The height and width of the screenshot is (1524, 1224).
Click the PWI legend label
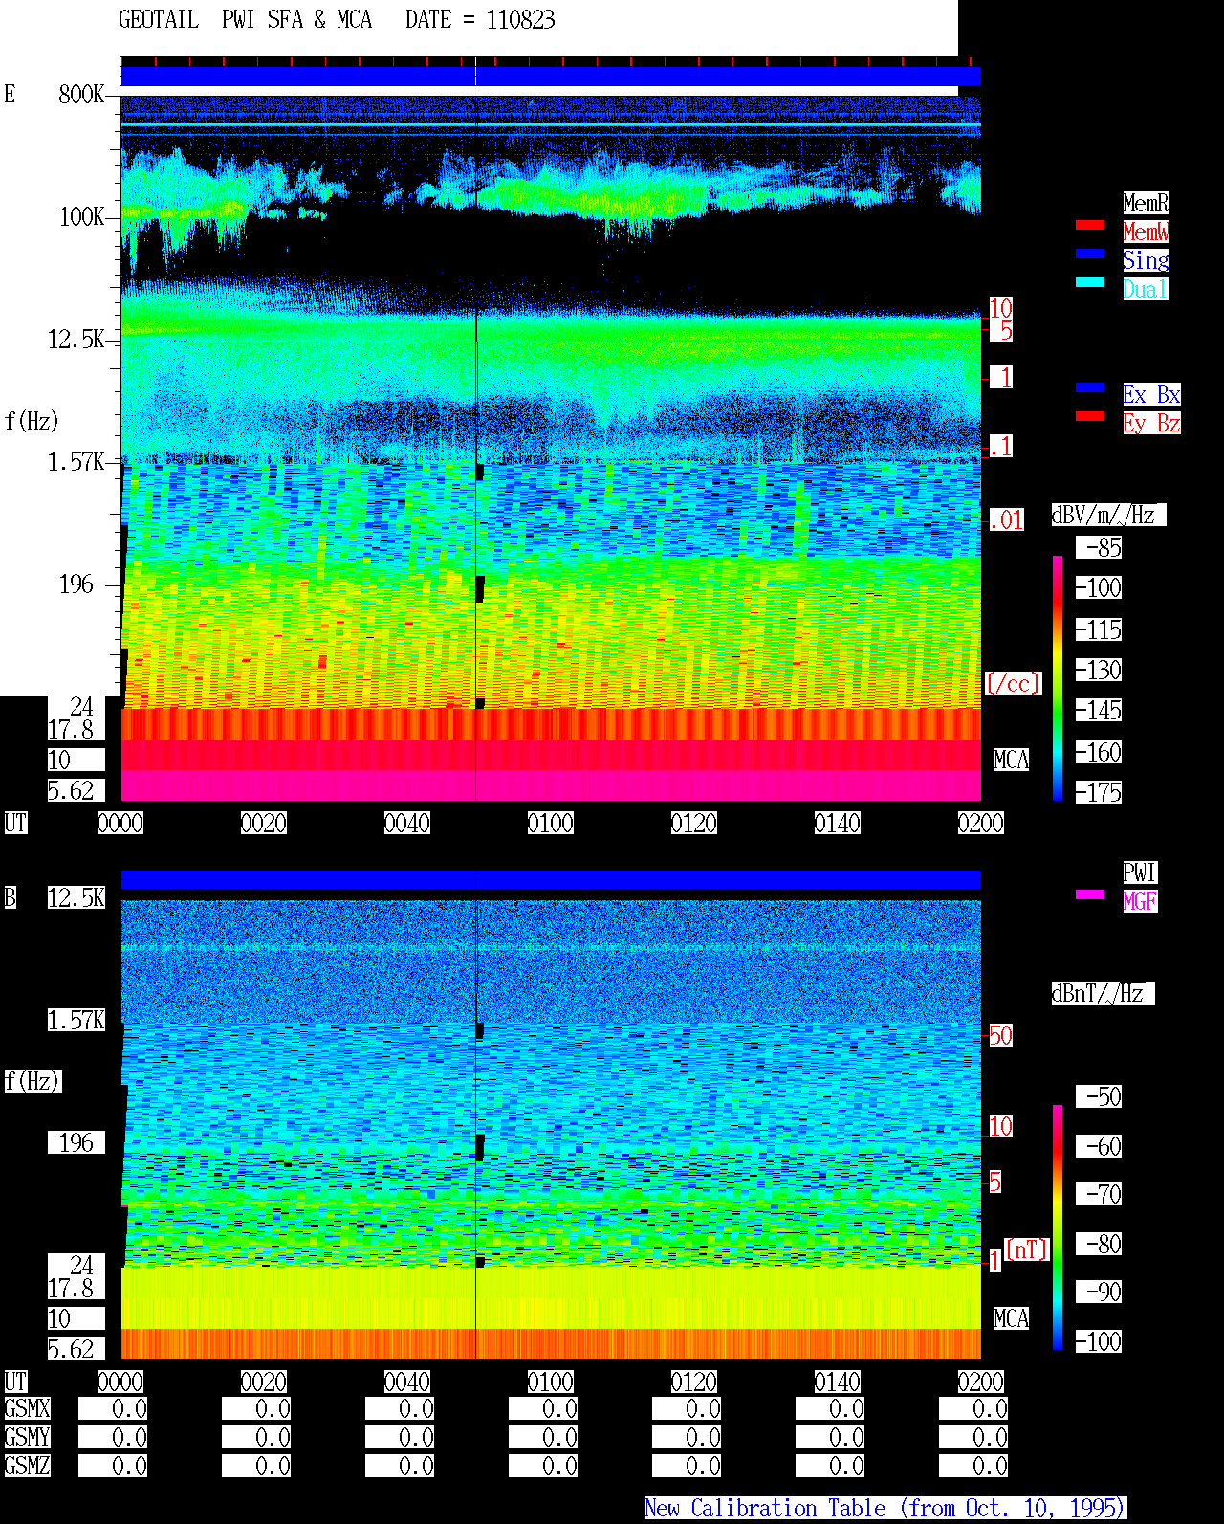point(1140,872)
